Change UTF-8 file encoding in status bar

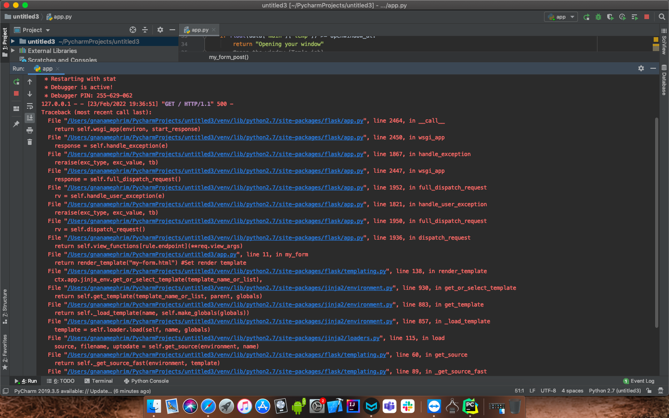tap(548, 391)
